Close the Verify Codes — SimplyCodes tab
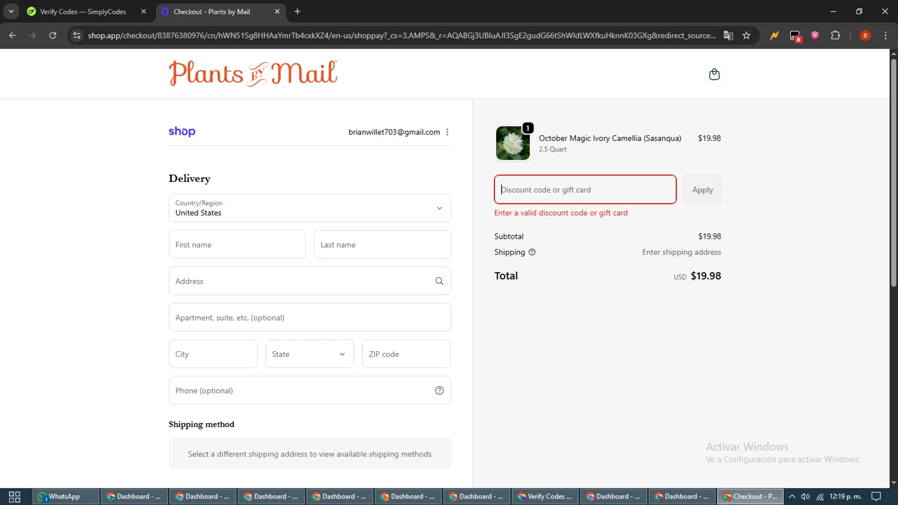The image size is (898, 505). point(144,11)
